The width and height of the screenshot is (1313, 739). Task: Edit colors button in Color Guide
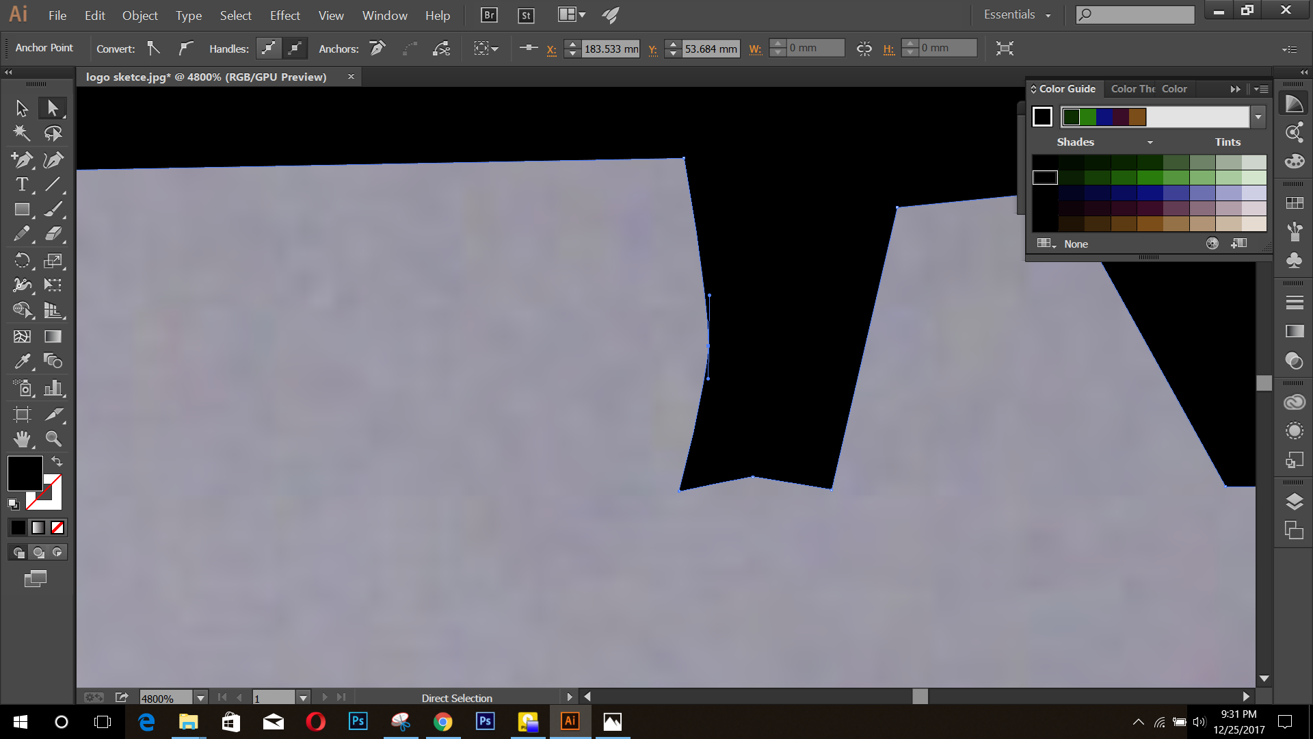(1212, 244)
